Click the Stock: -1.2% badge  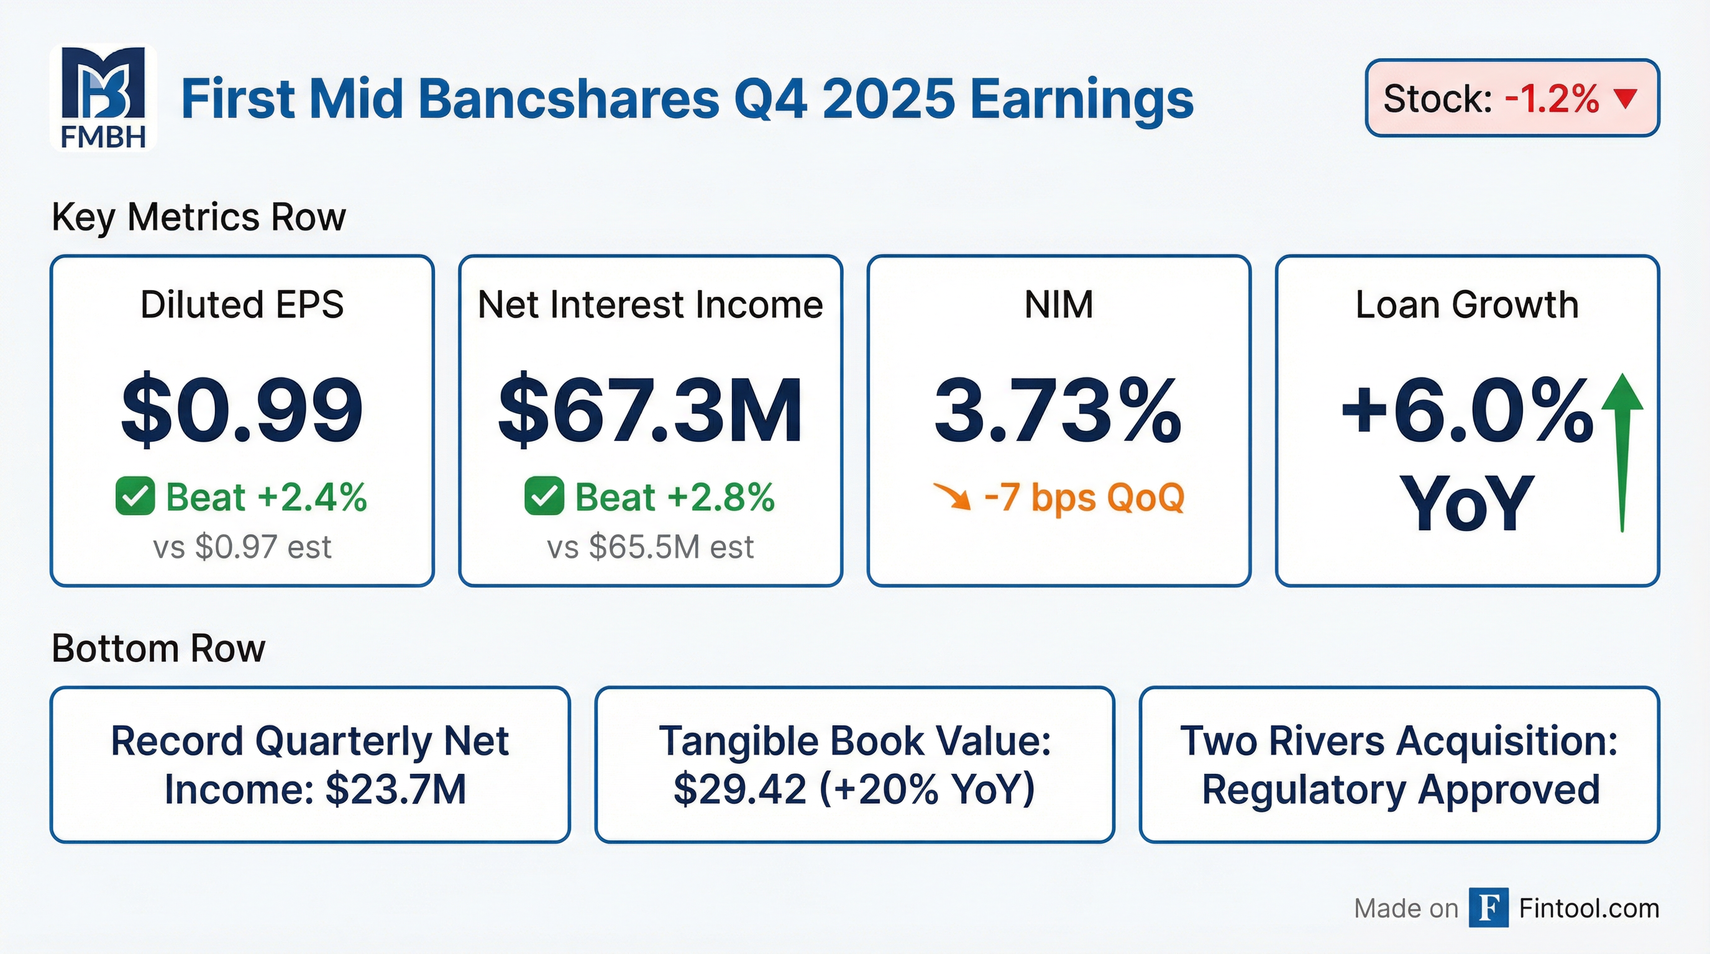[x=1512, y=98]
